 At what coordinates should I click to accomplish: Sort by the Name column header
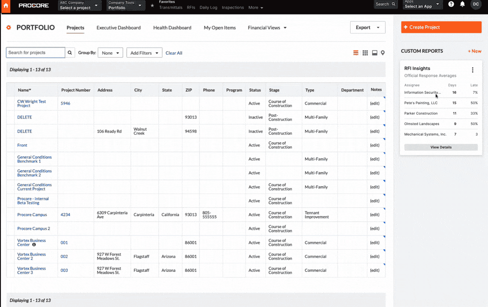point(24,90)
